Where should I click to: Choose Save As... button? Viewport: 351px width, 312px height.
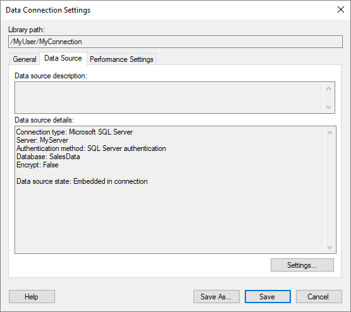click(216, 297)
